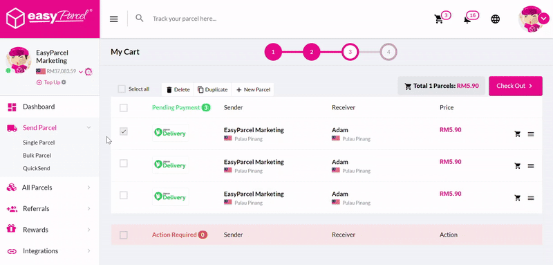Open second row's hamburger options menu
The width and height of the screenshot is (553, 265).
click(x=531, y=166)
